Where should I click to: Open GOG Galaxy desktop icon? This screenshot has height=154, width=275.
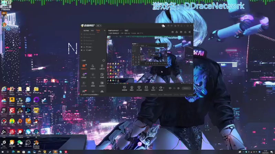point(36,100)
